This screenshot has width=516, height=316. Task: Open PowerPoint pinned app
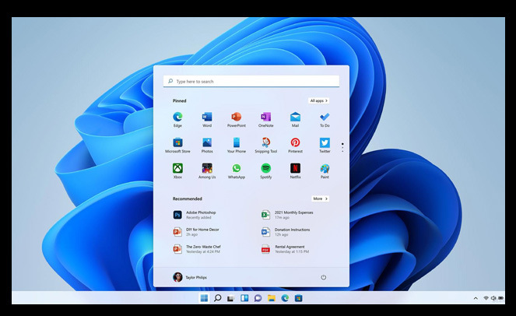coord(237,120)
